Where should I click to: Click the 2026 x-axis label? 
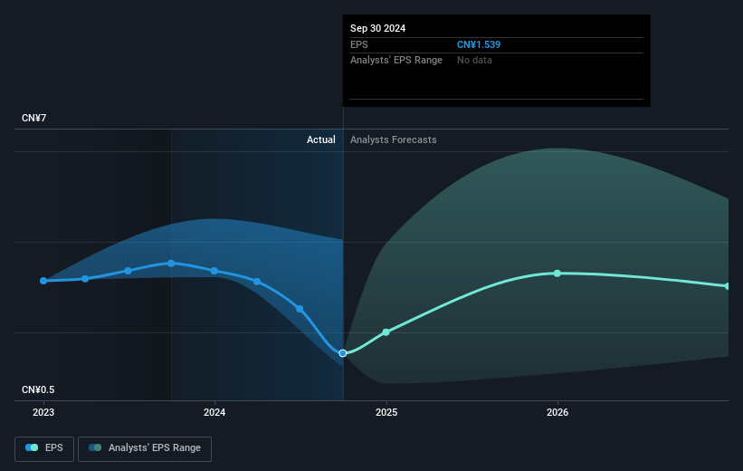click(557, 413)
